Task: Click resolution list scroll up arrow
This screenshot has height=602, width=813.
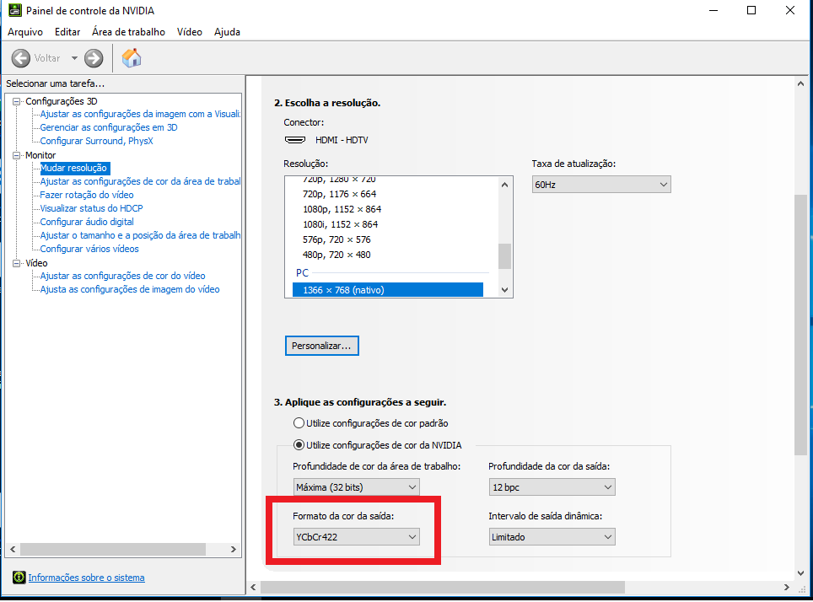Action: coord(505,185)
